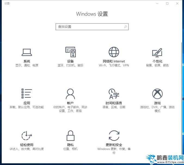184x165 pixels.
Task: Open the 应用 list icon
Action: [x=27, y=93]
